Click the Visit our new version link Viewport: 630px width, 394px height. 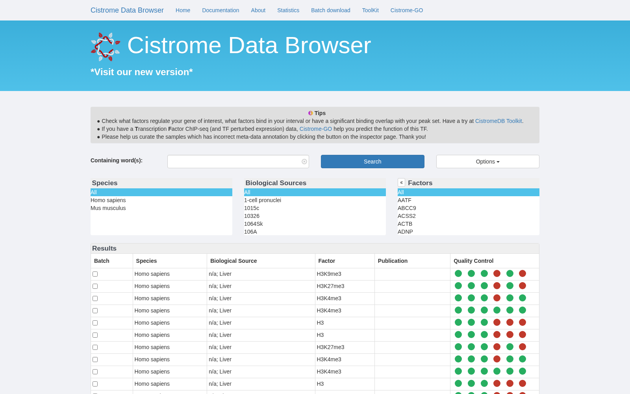point(142,72)
